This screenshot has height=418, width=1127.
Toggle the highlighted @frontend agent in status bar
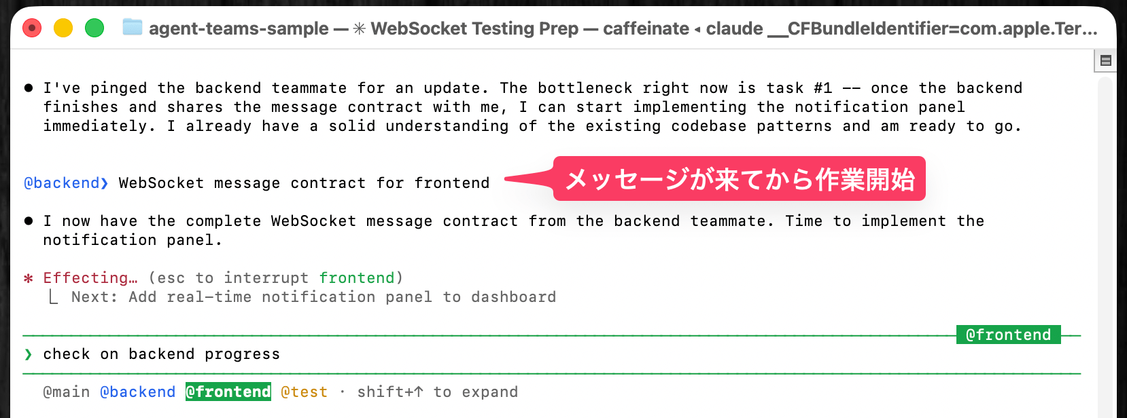[228, 392]
